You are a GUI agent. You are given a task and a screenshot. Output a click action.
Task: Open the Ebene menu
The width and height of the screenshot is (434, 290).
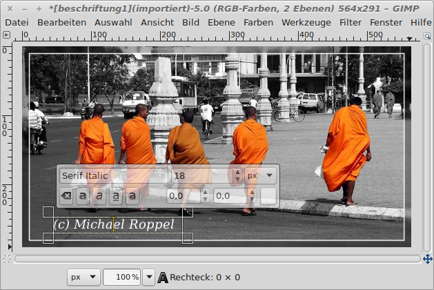coord(221,22)
